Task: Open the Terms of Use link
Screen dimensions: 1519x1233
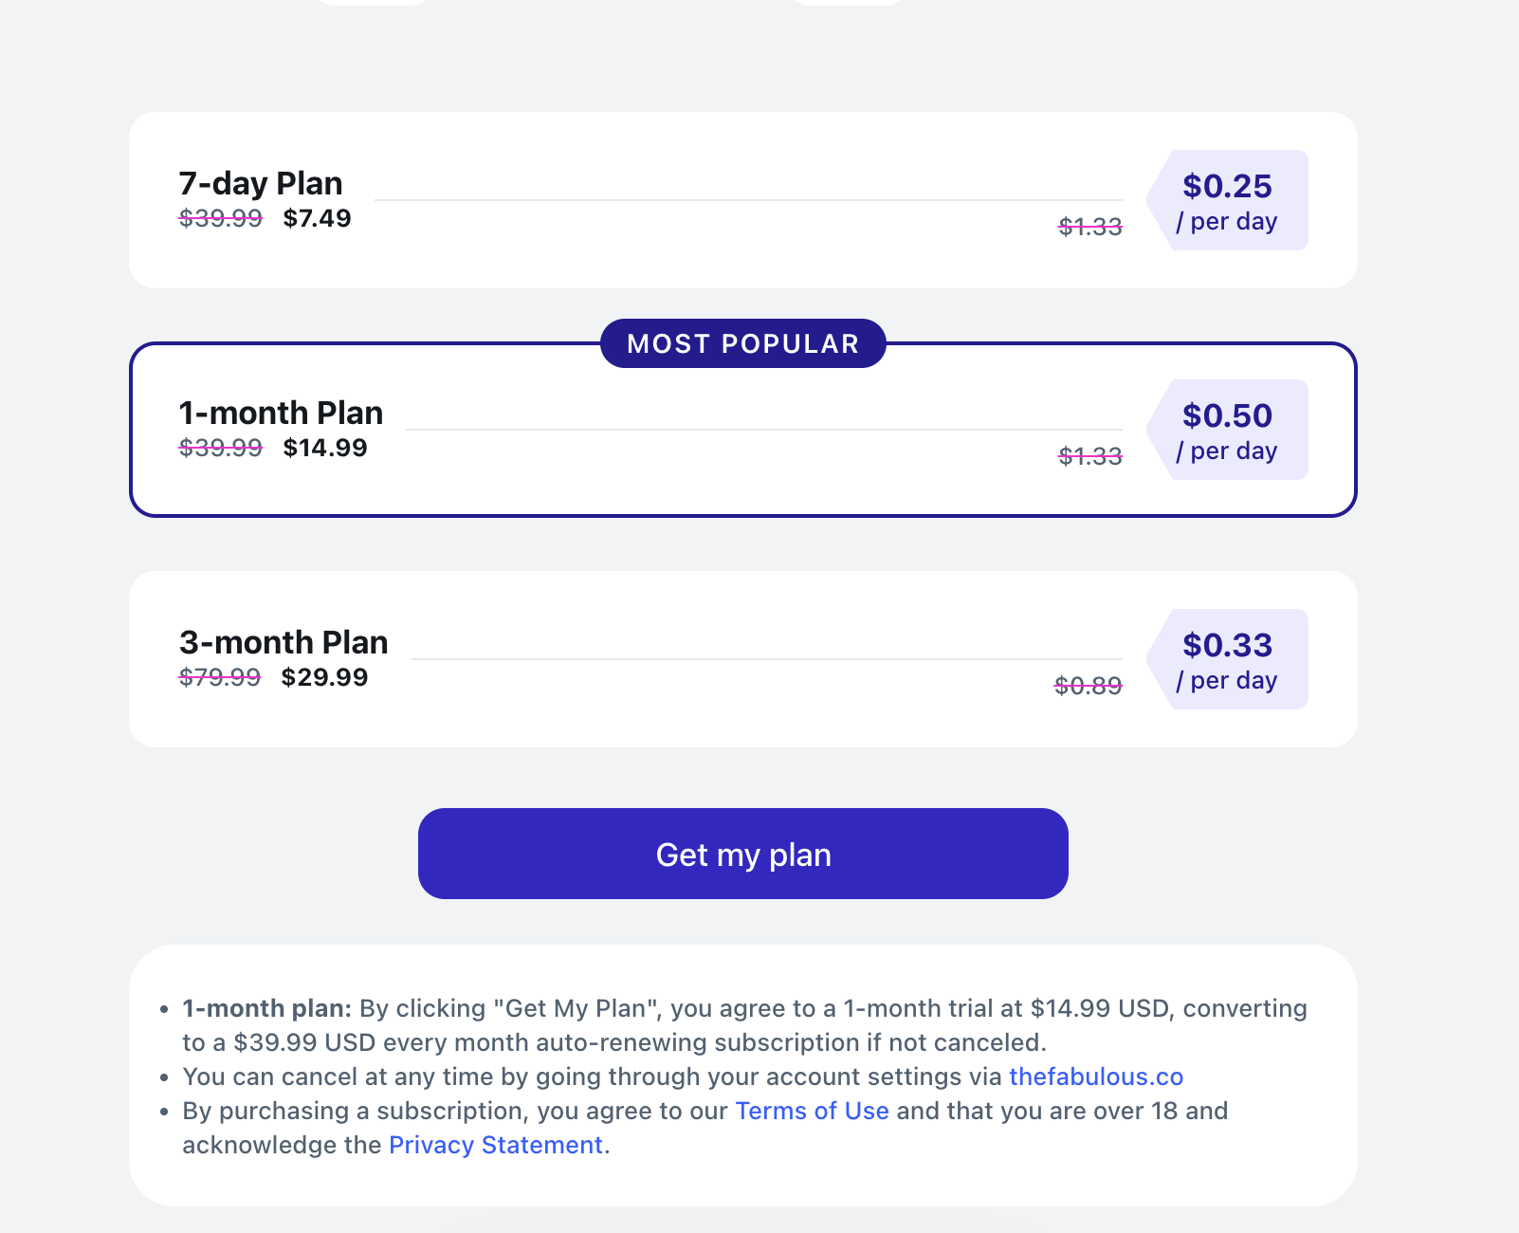Action: [x=812, y=1111]
